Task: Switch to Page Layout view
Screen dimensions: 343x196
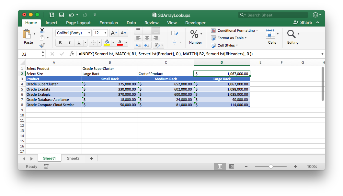Action: [232, 167]
